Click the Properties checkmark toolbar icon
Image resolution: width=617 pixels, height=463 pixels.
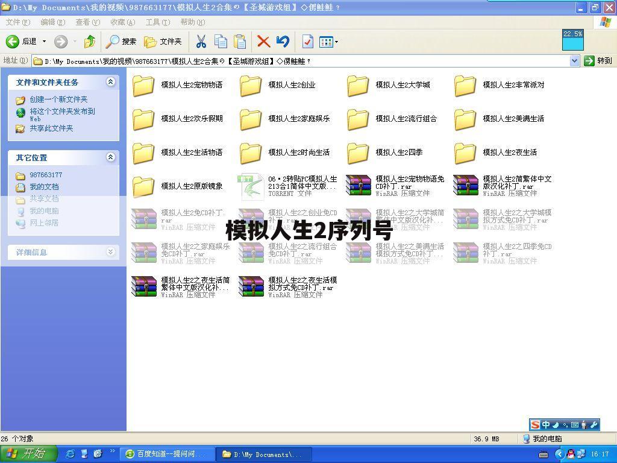pyautogui.click(x=307, y=42)
